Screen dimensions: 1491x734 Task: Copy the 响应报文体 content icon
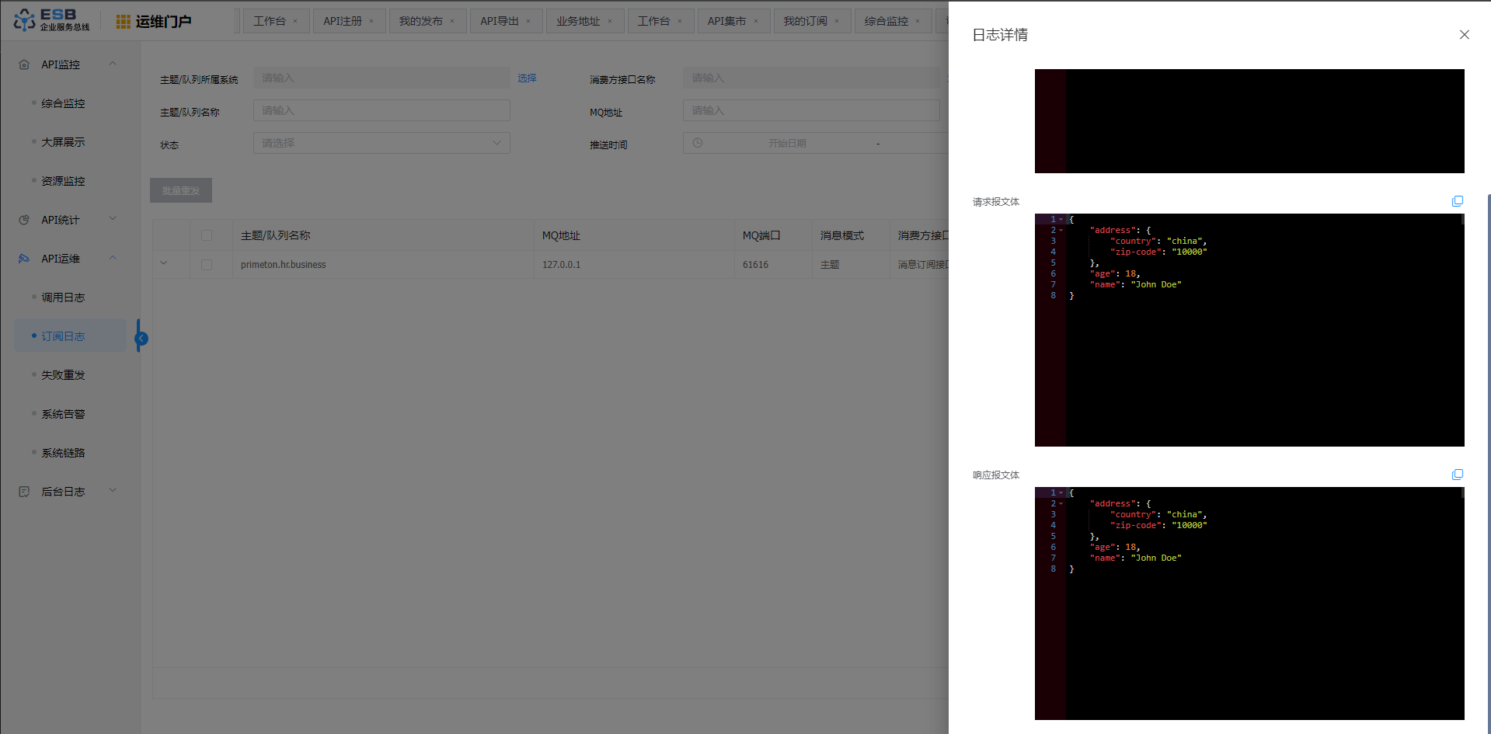[x=1457, y=475]
